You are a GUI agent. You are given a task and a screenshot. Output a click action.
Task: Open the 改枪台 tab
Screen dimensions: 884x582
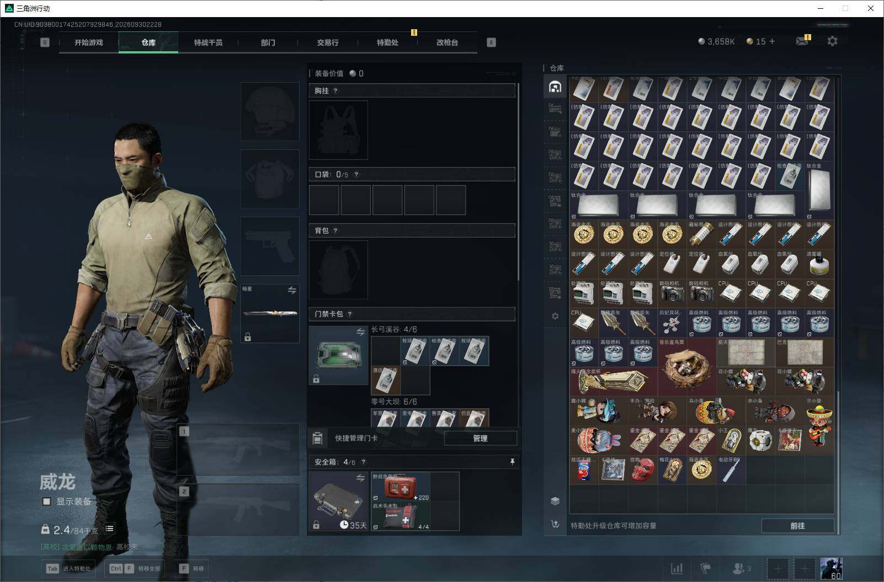coord(447,42)
